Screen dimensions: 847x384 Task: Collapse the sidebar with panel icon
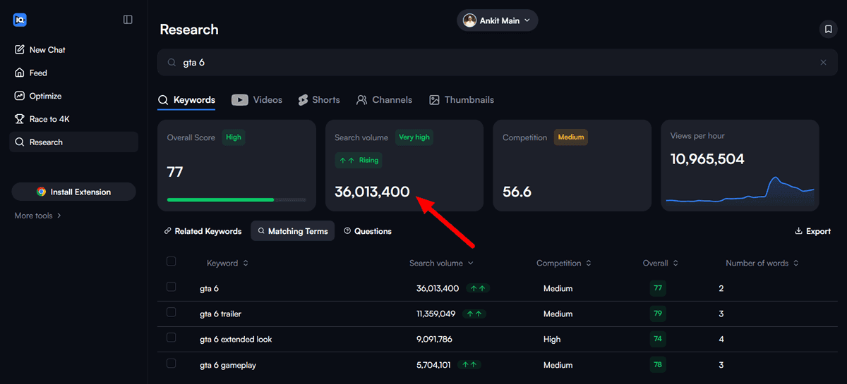pyautogui.click(x=128, y=20)
